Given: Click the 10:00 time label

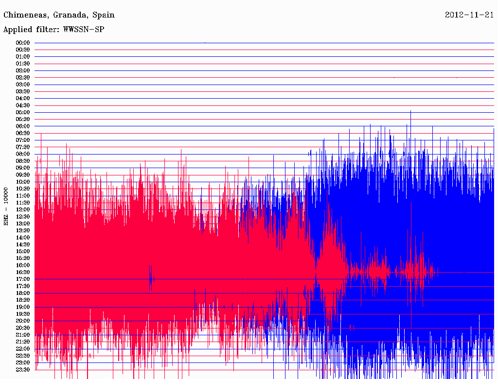Looking at the screenshot, I should 23,182.
